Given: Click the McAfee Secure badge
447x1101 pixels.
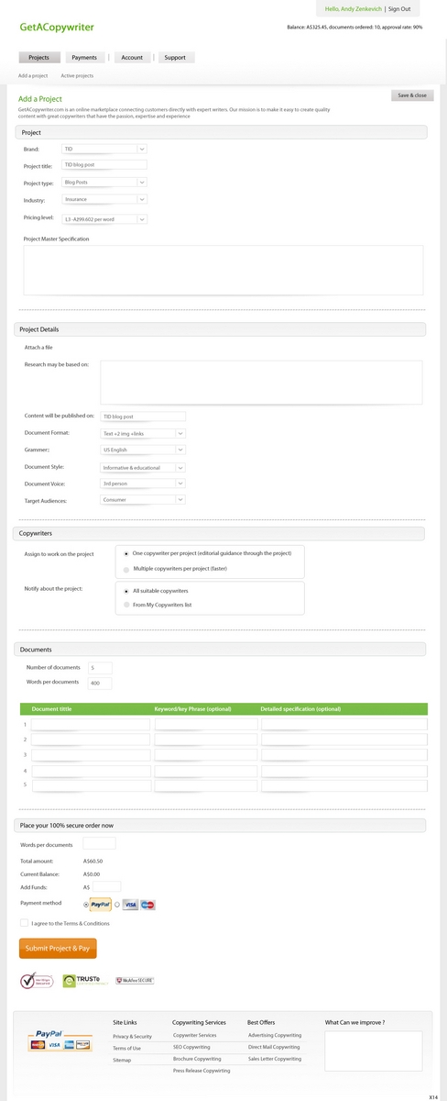Looking at the screenshot, I should point(135,980).
